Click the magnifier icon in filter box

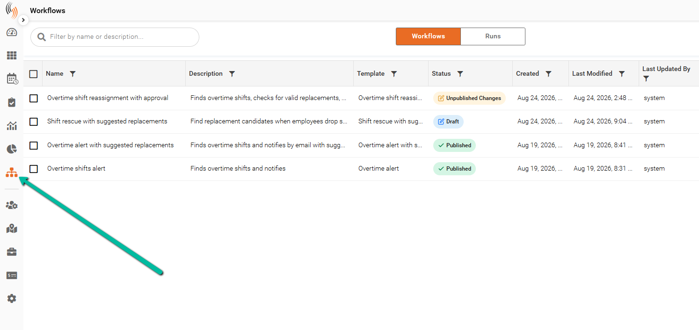point(42,37)
